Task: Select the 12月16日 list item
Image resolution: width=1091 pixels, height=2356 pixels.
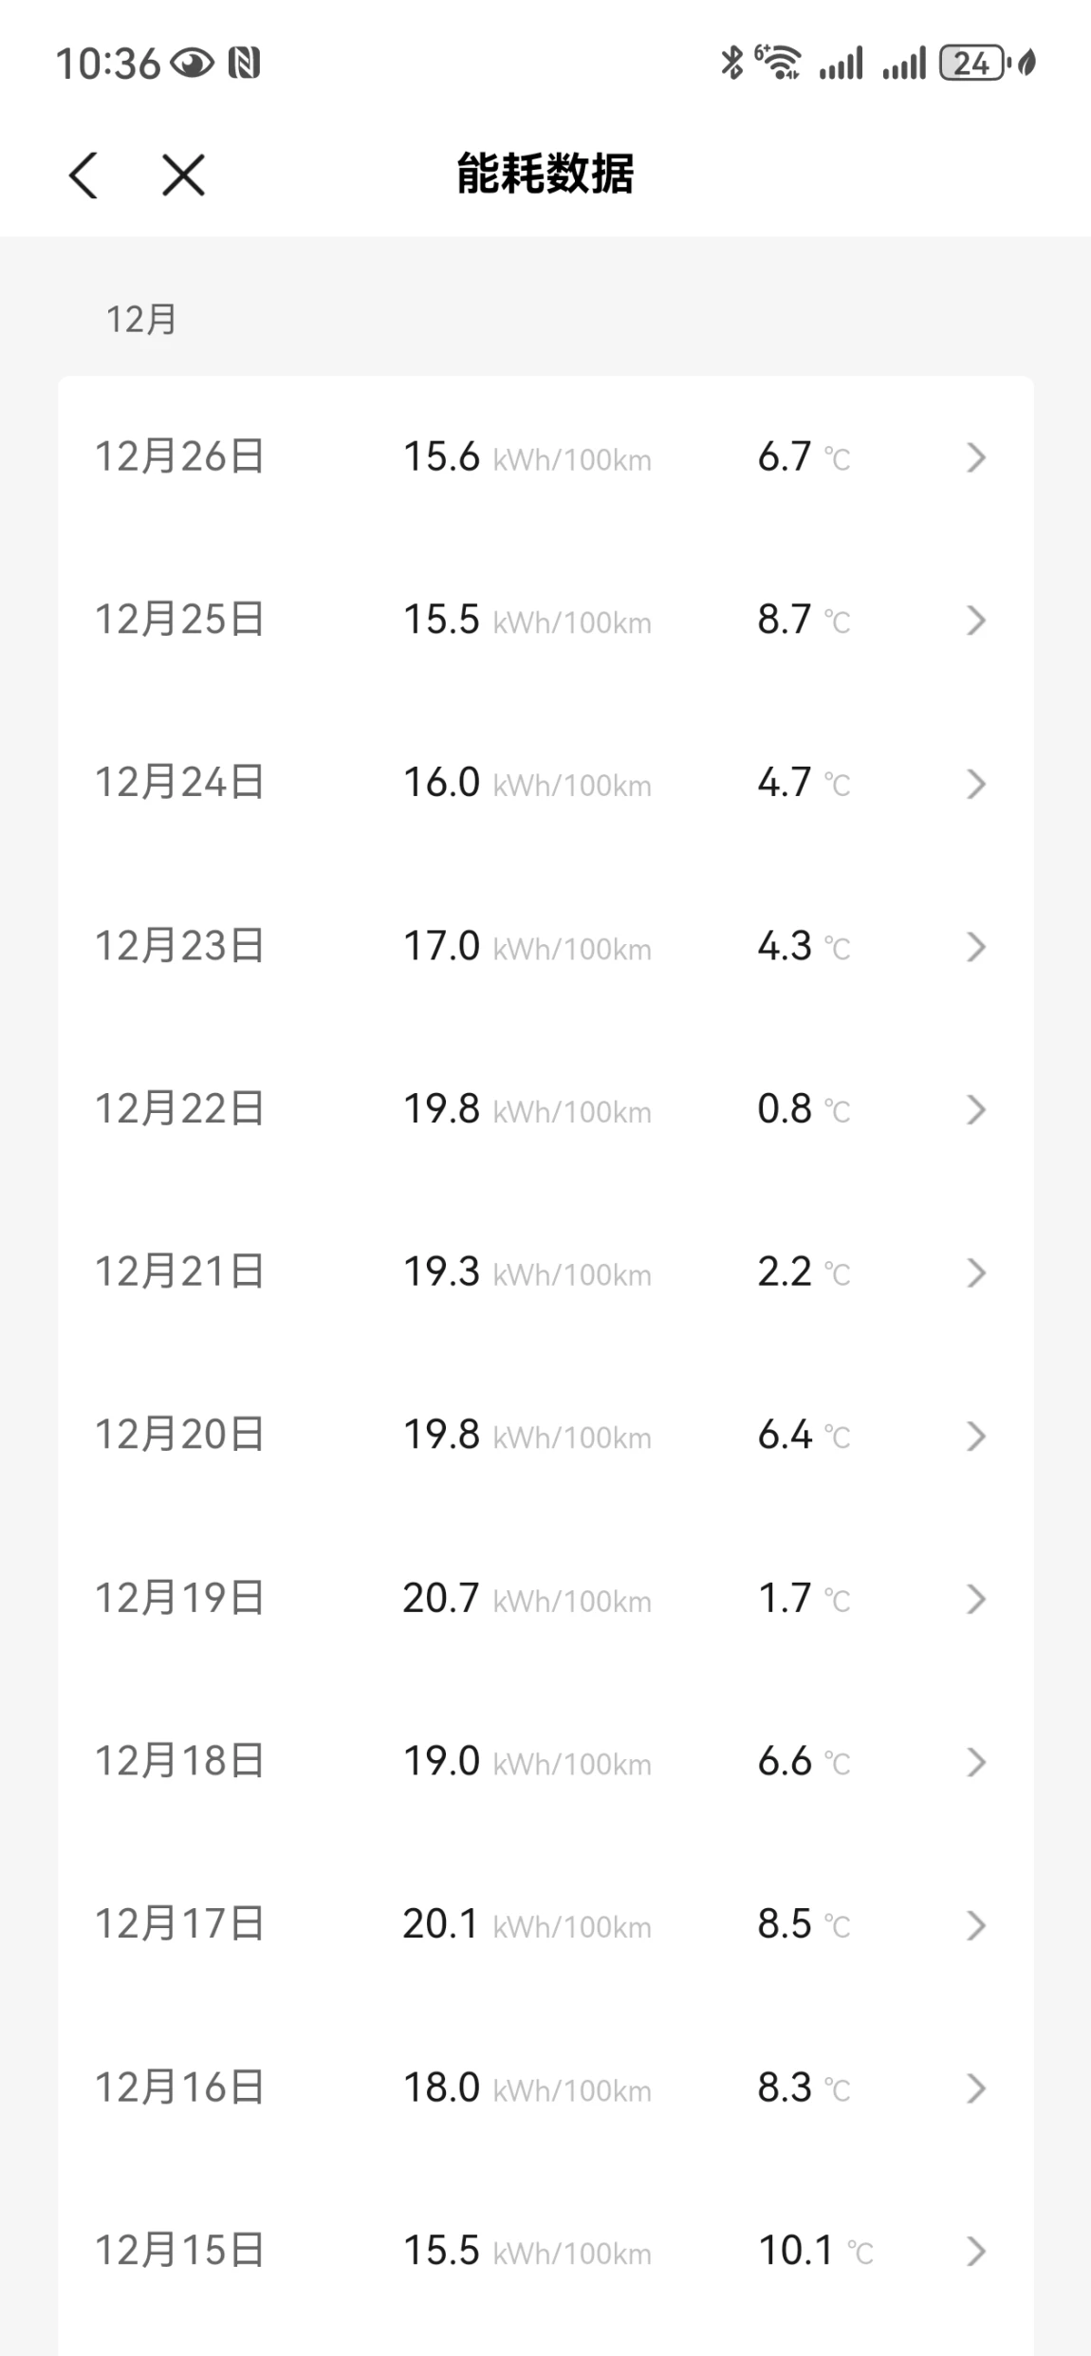Action: 545,2087
